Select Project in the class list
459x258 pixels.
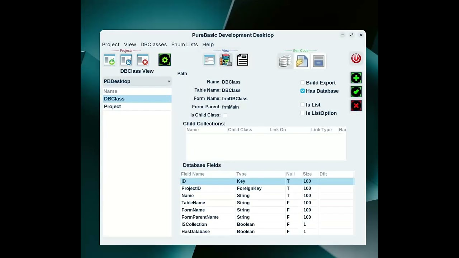(137, 107)
